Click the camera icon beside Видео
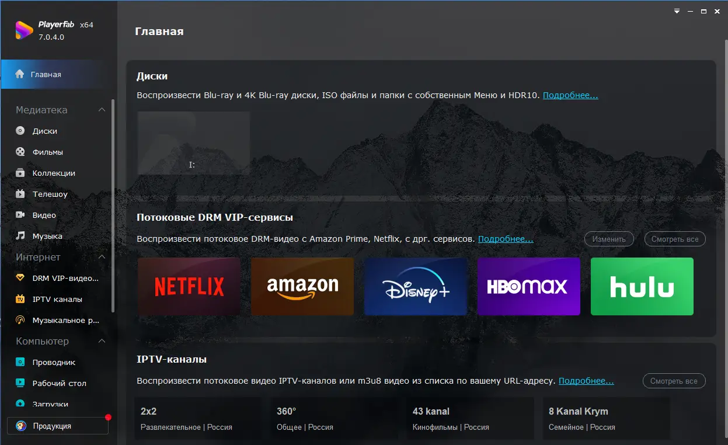The height and width of the screenshot is (445, 728). pos(20,215)
